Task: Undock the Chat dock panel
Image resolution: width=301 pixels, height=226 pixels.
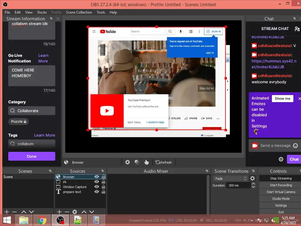Action: click(295, 19)
